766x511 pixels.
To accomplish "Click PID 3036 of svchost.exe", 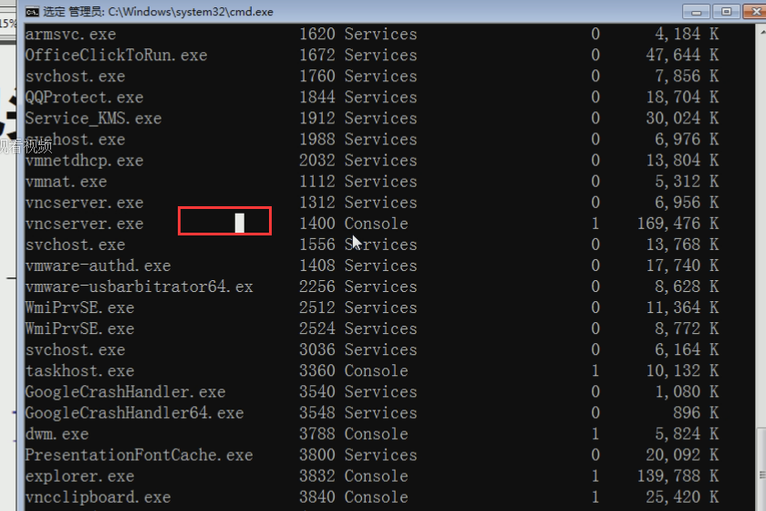I will coord(317,349).
